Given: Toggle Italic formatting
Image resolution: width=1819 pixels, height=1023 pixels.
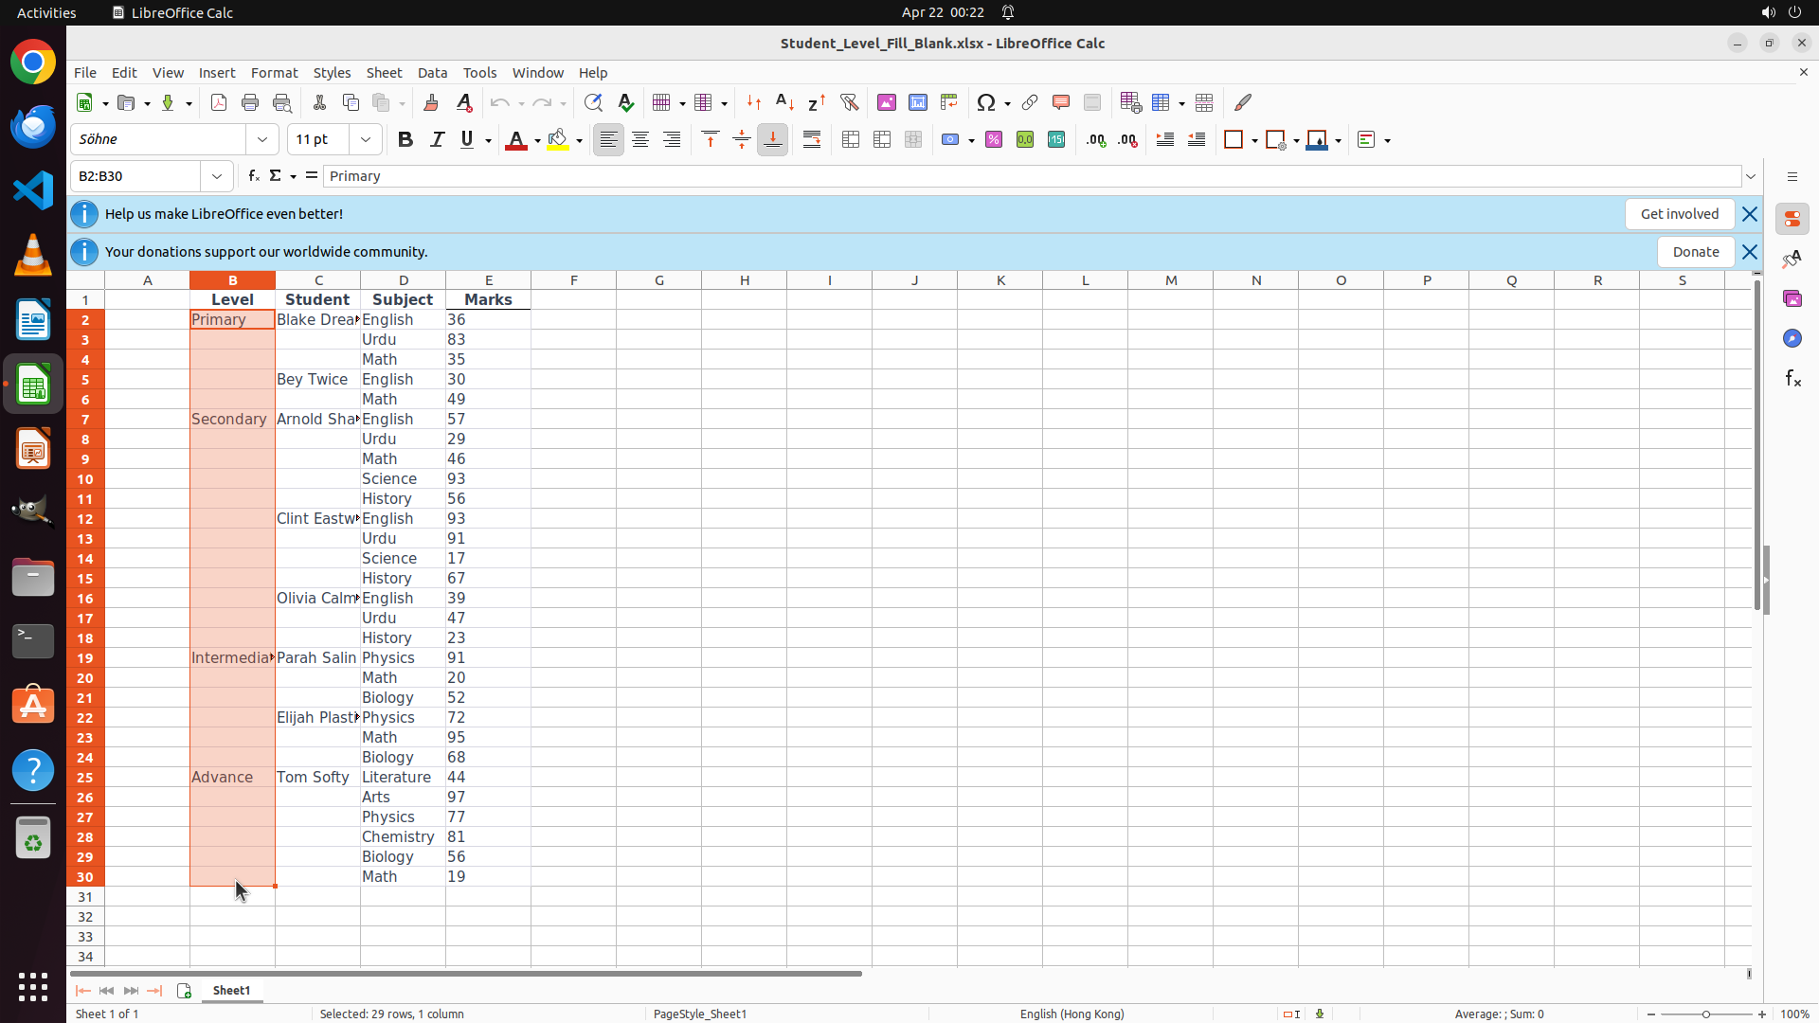Looking at the screenshot, I should click(437, 140).
